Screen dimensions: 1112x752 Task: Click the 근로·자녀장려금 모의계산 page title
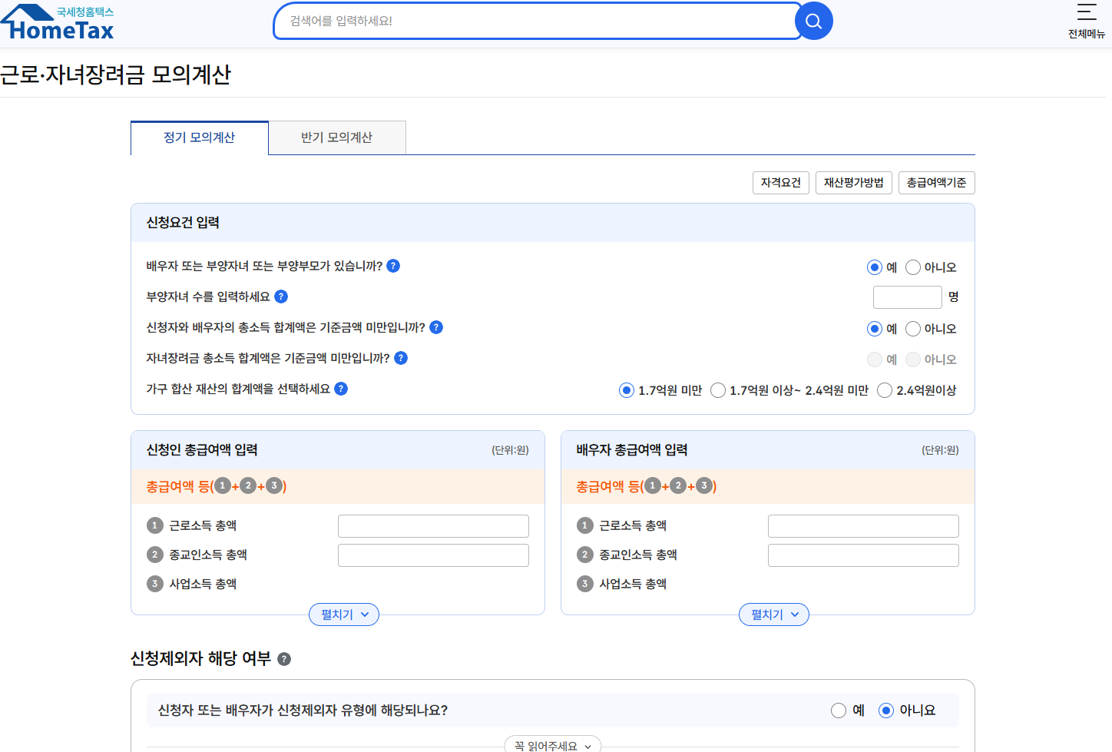coord(115,75)
